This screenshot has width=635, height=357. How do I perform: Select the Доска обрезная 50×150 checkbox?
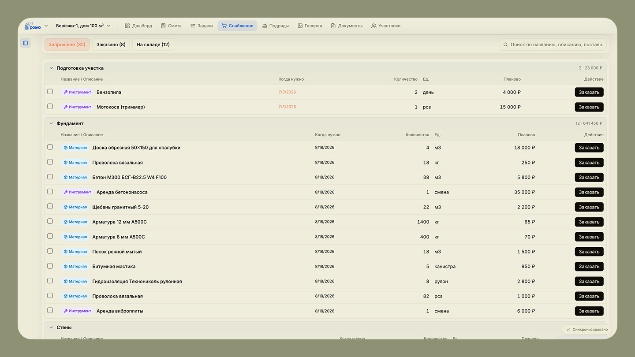50,147
